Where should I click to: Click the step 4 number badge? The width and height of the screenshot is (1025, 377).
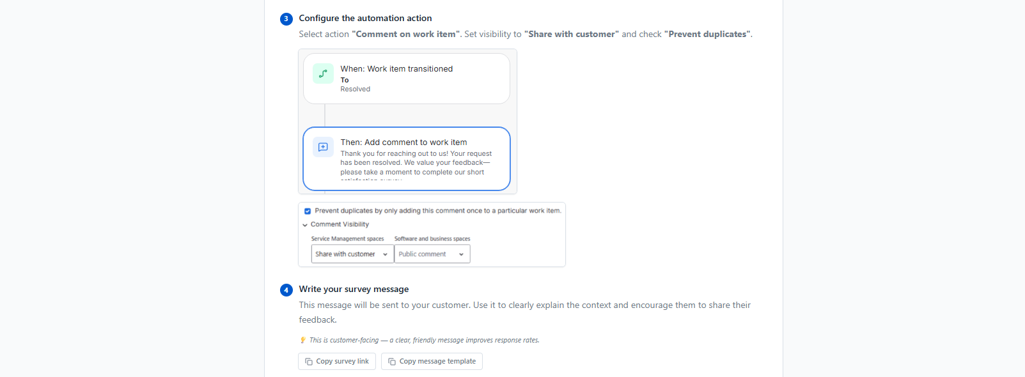pyautogui.click(x=286, y=290)
